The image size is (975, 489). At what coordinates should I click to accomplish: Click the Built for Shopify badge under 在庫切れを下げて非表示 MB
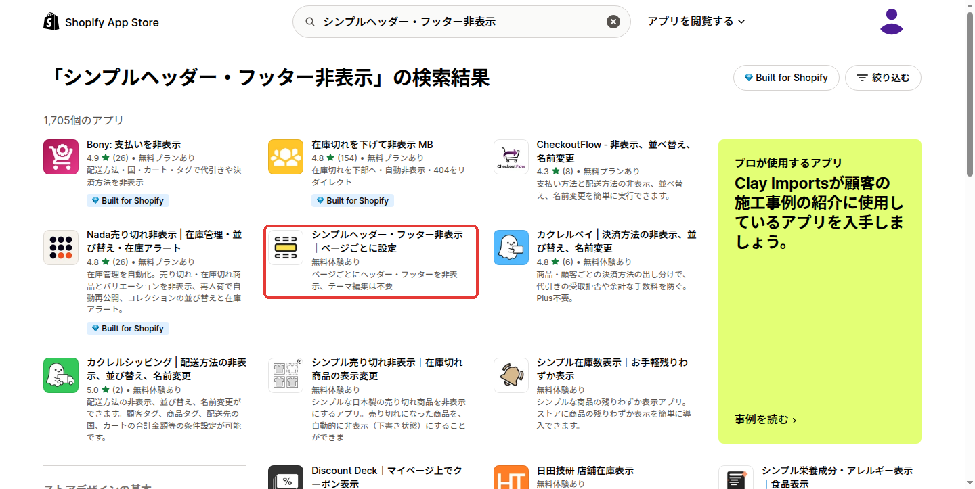[x=353, y=201]
